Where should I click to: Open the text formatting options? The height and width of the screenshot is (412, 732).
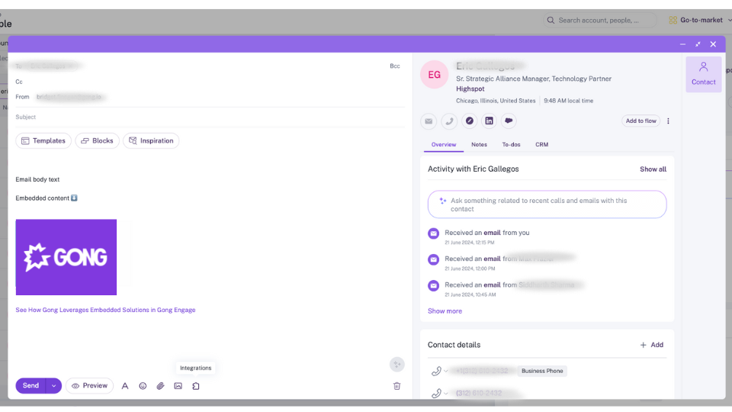(x=125, y=386)
